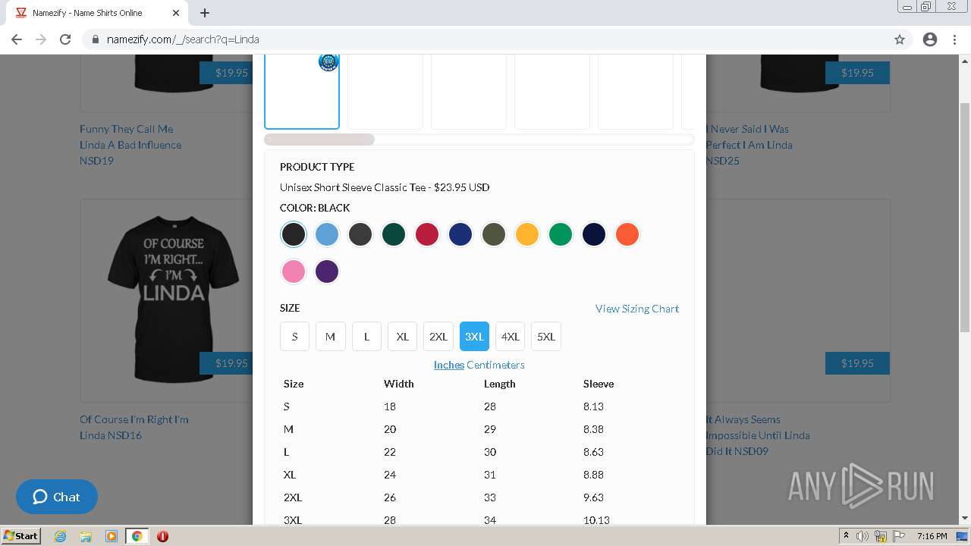971x546 pixels.
Task: Pick the navy color swatch
Action: click(594, 234)
